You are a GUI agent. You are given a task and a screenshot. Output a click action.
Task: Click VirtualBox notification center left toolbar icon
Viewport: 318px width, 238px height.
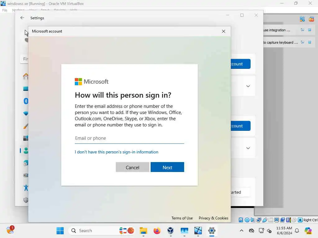click(302, 19)
